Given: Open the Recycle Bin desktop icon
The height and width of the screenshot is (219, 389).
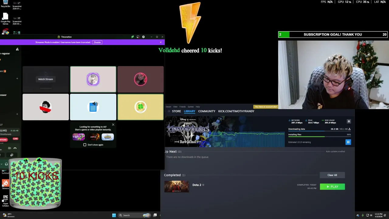Looking at the screenshot, I should pos(5,4).
